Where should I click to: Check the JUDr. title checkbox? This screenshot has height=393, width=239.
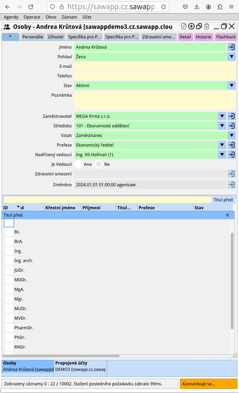point(9,270)
